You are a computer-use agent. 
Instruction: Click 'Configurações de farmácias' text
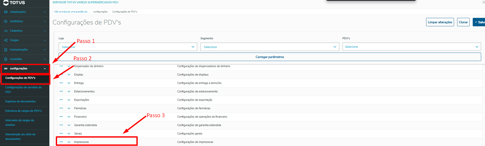coord(194,108)
